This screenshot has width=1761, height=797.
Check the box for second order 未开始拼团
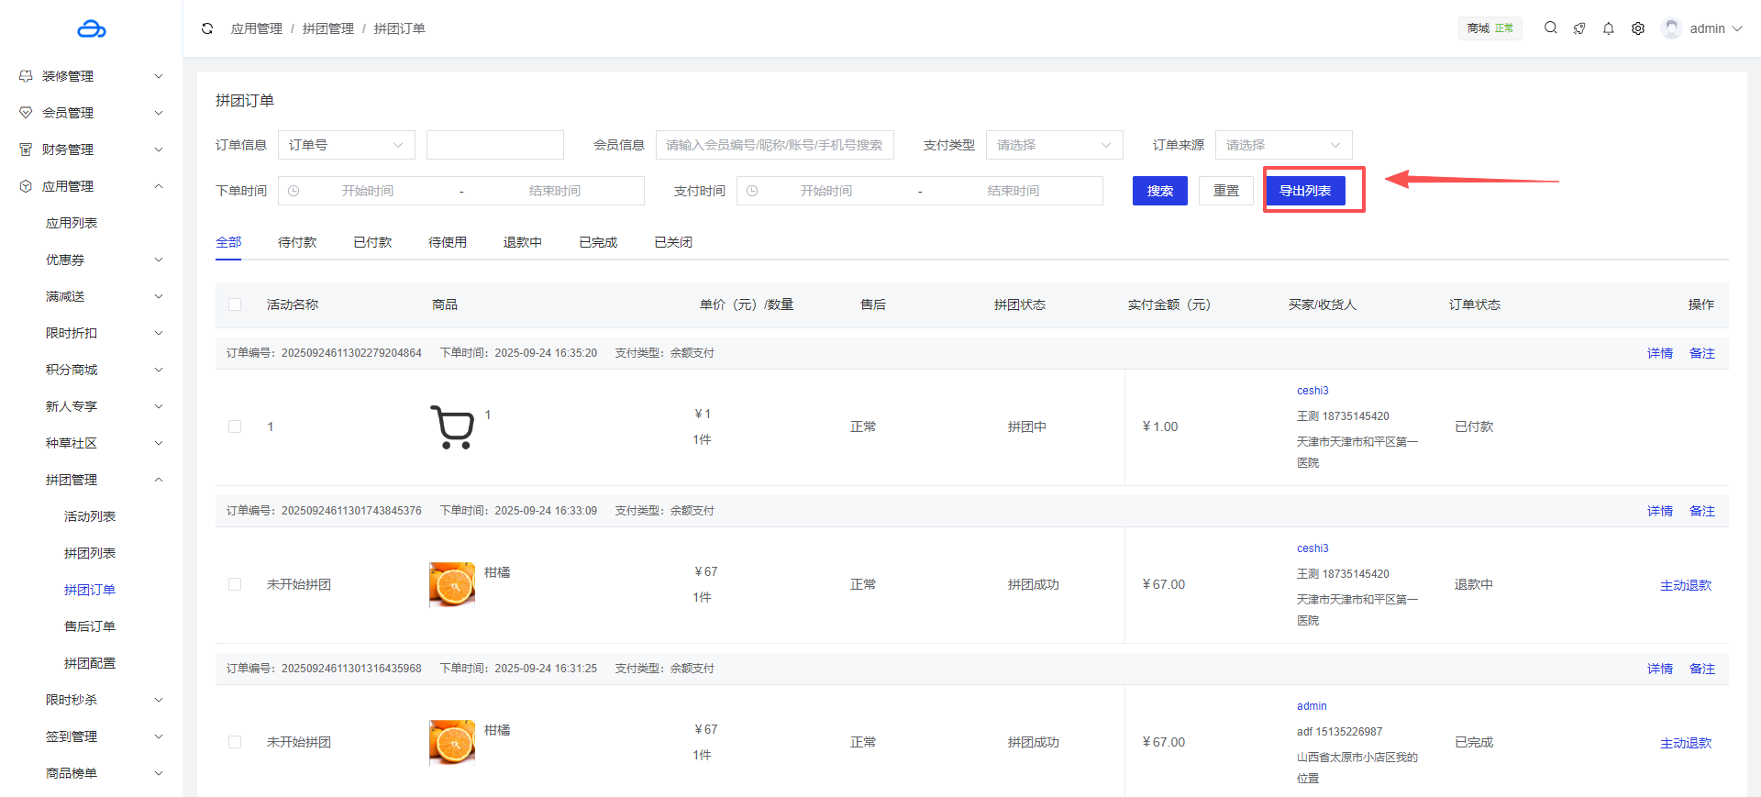(x=235, y=584)
